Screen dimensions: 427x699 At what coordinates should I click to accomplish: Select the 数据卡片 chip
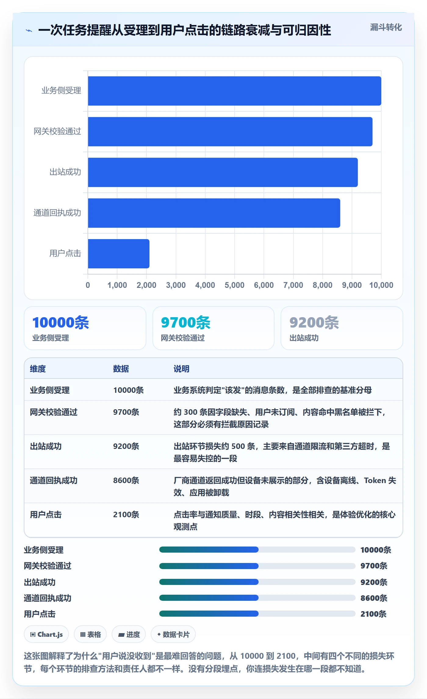point(173,634)
